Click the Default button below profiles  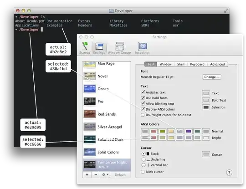pyautogui.click(x=120, y=174)
